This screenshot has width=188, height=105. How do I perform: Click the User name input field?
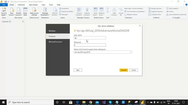point(90,38)
